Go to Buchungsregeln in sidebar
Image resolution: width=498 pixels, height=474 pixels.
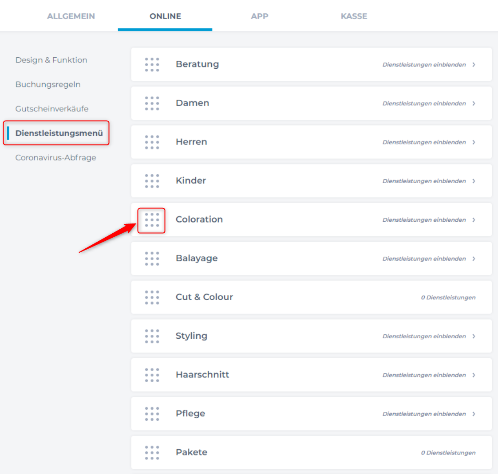click(48, 84)
